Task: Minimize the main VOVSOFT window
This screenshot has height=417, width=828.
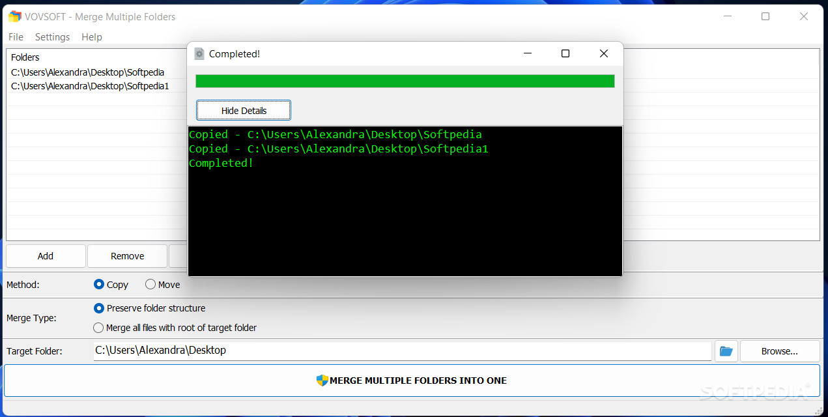Action: tap(728, 16)
